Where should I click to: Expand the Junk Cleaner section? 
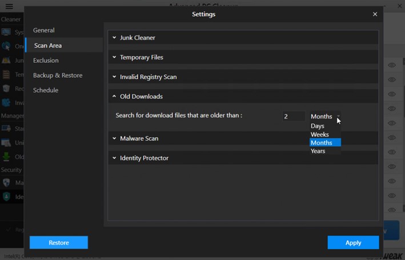click(x=243, y=38)
